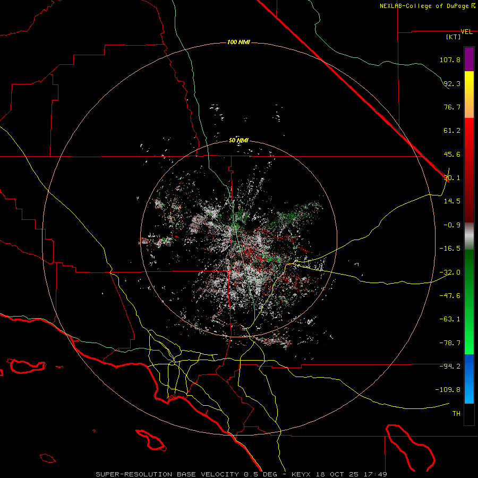Pick the gray segment of the color bar
Viewport: 478px width, 478px height.
tap(469, 236)
